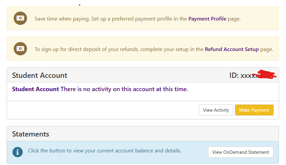Click the Statements panel heading

click(31, 134)
